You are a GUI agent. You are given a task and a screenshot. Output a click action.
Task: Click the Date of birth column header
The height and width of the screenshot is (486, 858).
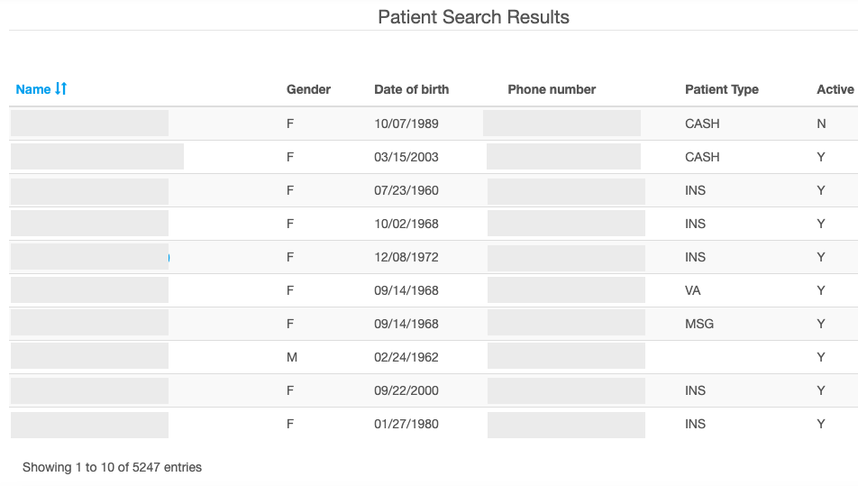pyautogui.click(x=411, y=89)
